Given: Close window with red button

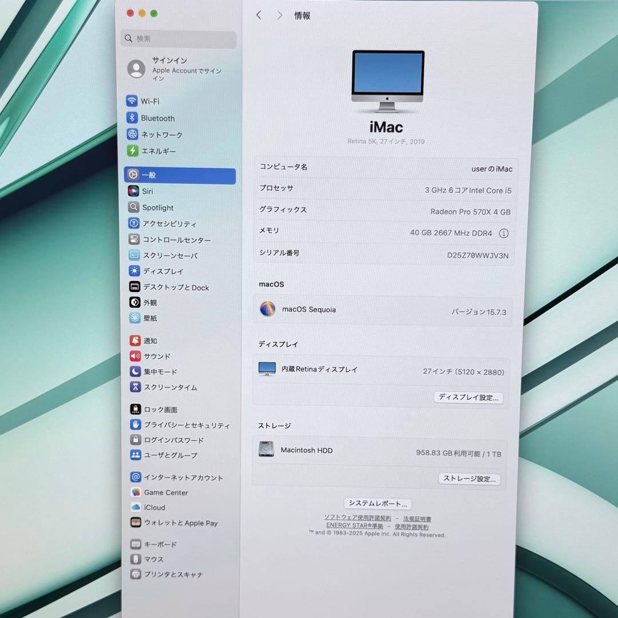Looking at the screenshot, I should (130, 13).
